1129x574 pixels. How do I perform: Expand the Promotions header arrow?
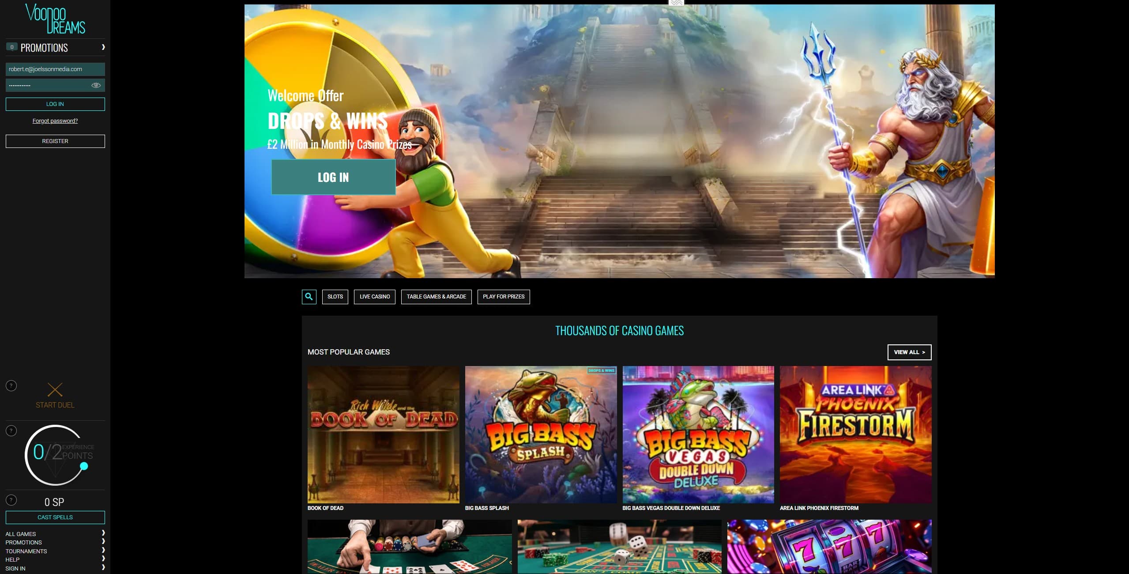103,47
